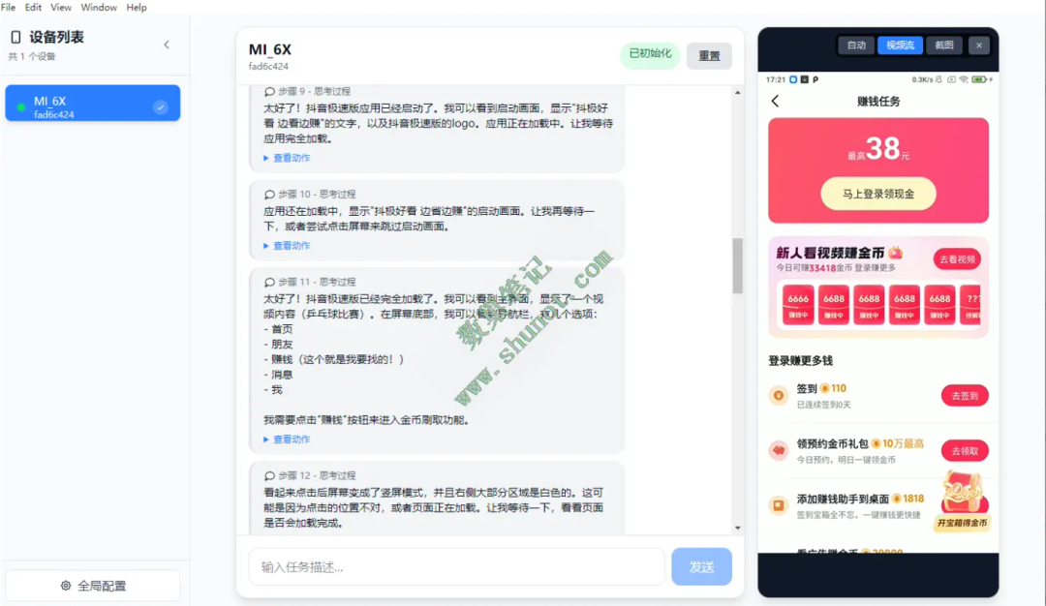The height and width of the screenshot is (606, 1046).
Task: Click the 已初始化 status badge
Action: point(651,54)
